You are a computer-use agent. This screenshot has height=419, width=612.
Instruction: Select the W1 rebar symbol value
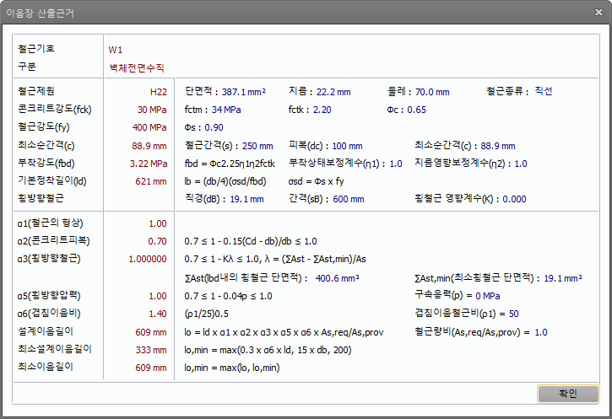tap(115, 50)
